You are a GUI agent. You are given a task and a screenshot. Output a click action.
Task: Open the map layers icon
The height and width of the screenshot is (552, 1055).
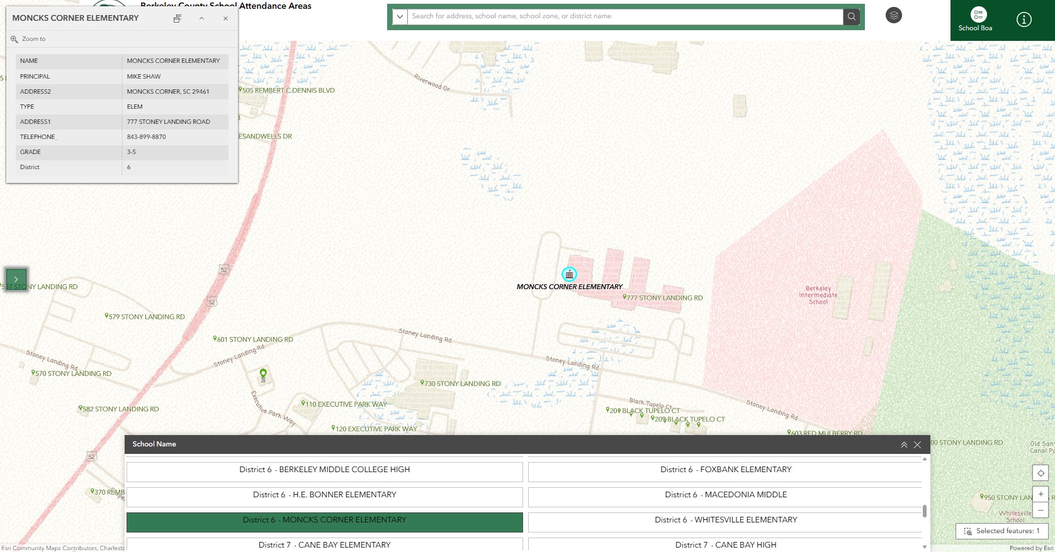[x=894, y=15]
